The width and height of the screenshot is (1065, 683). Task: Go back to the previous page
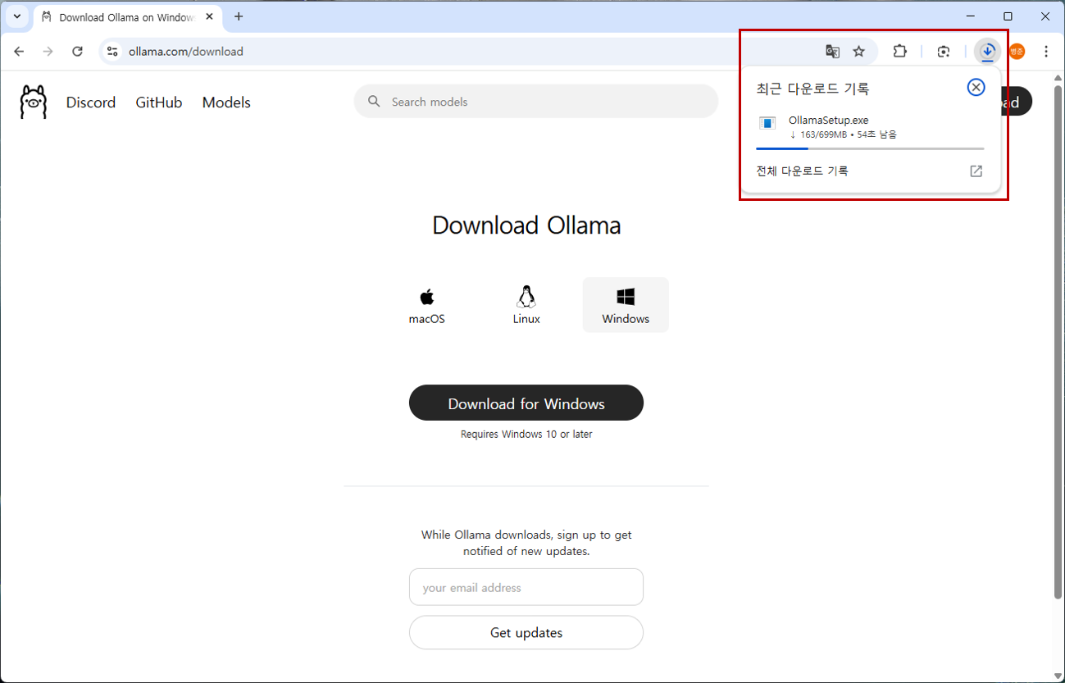[x=20, y=52]
